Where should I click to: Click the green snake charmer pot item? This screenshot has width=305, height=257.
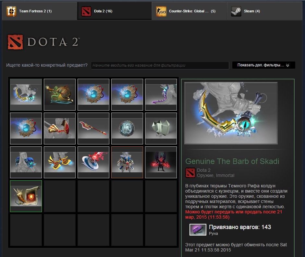pyautogui.click(x=60, y=95)
